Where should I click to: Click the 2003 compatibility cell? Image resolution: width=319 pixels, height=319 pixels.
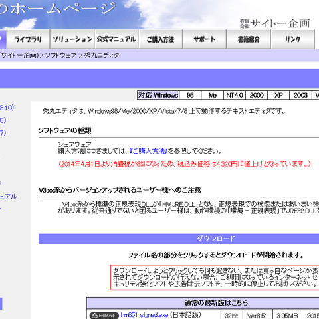coord(300,95)
